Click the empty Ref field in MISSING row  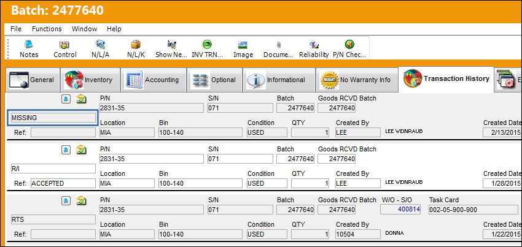[63, 132]
